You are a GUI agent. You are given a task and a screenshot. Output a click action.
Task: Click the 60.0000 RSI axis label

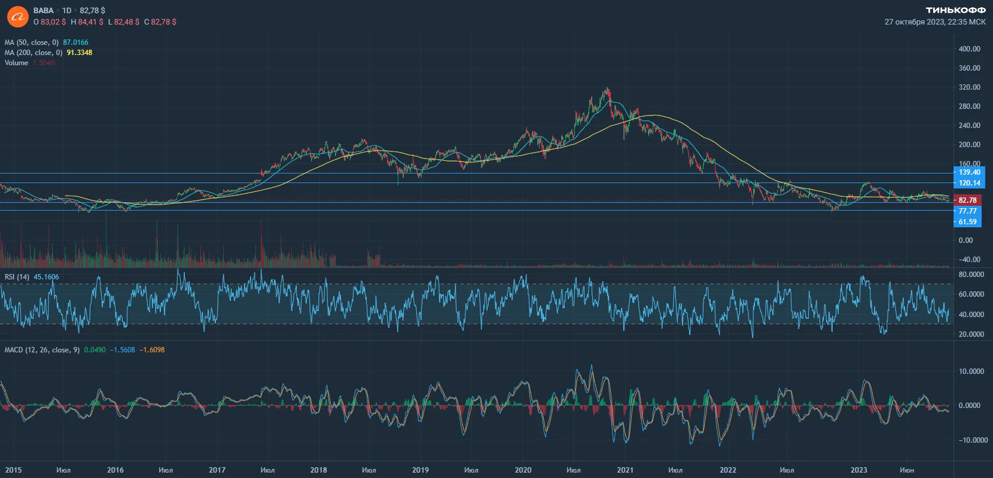point(971,294)
